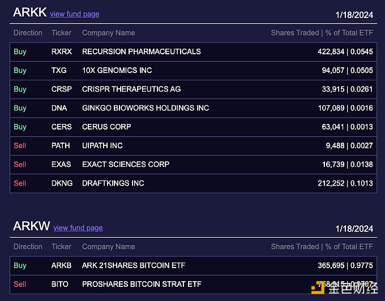
Task: Select the DNA ticker cell
Action: (59, 108)
